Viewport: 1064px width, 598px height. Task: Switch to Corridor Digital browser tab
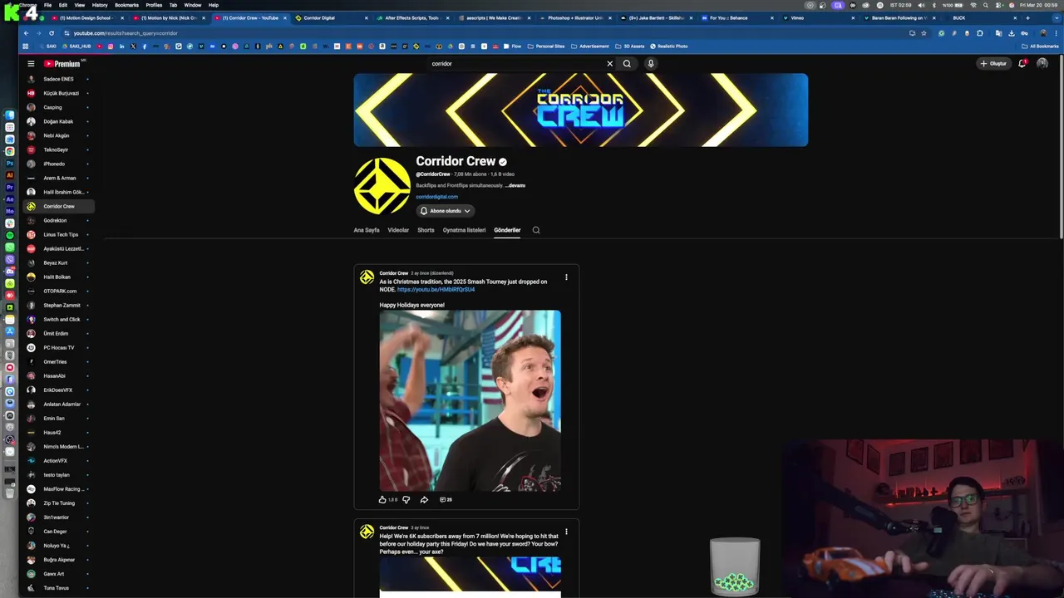coord(329,17)
